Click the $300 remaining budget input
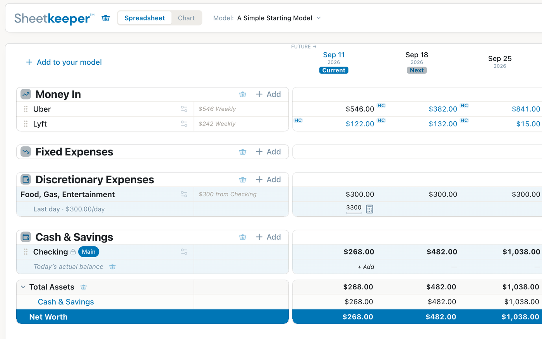 [354, 208]
